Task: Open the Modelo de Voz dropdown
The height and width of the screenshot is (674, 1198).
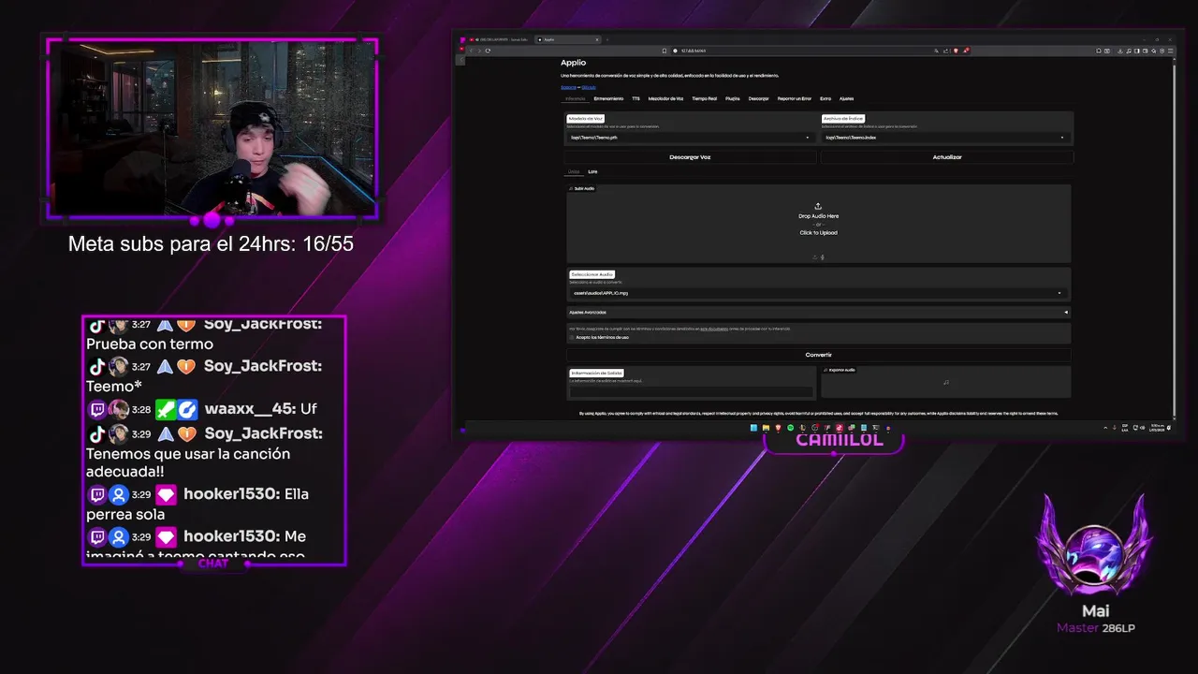Action: tap(691, 138)
